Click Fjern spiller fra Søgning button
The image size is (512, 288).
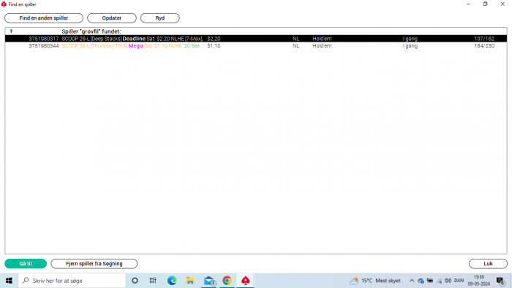(94, 264)
